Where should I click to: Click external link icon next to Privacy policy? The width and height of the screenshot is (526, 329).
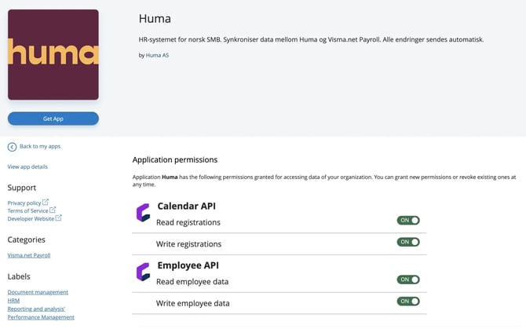(x=46, y=202)
